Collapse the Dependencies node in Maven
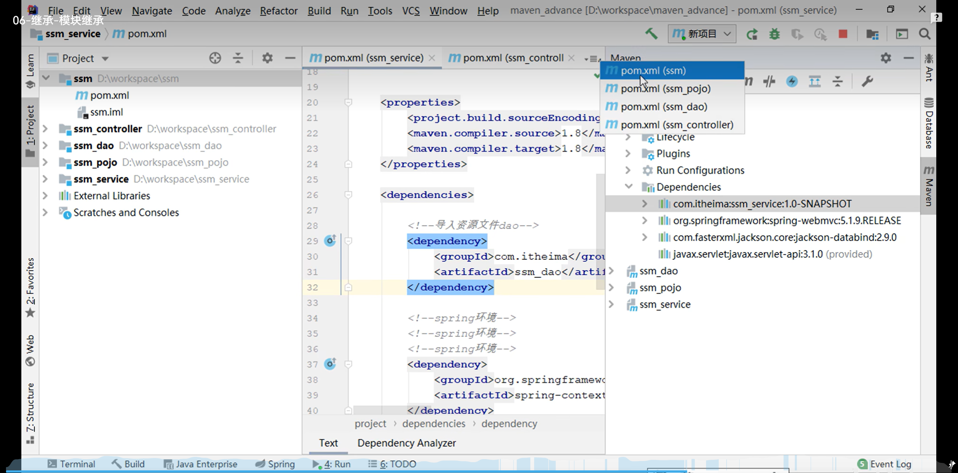 (629, 187)
